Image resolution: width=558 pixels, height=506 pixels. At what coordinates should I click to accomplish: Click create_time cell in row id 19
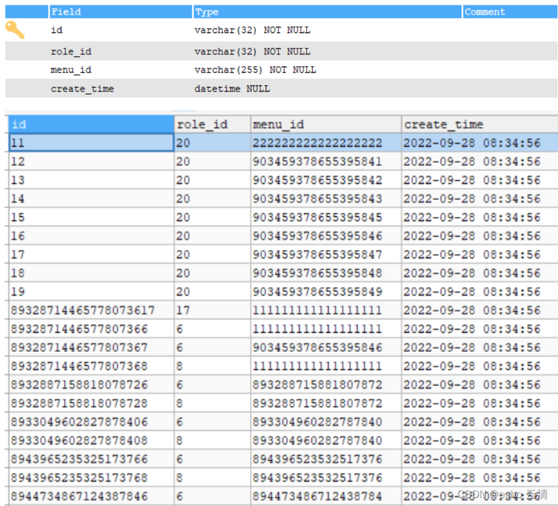(x=480, y=291)
